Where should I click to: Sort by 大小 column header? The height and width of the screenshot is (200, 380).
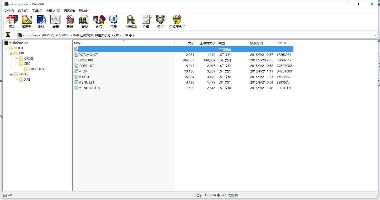[185, 43]
